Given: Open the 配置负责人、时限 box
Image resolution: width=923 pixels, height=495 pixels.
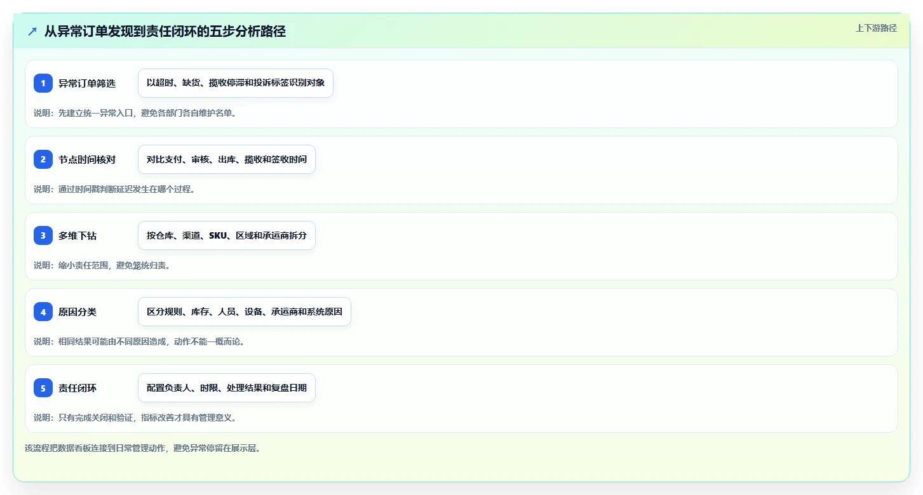Looking at the screenshot, I should (227, 388).
